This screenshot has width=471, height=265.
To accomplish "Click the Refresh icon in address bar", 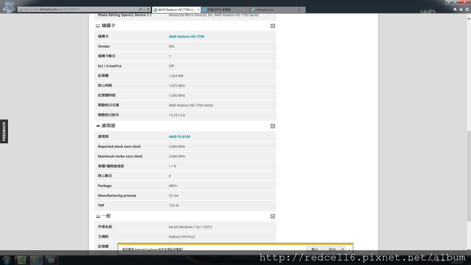I will [x=148, y=9].
